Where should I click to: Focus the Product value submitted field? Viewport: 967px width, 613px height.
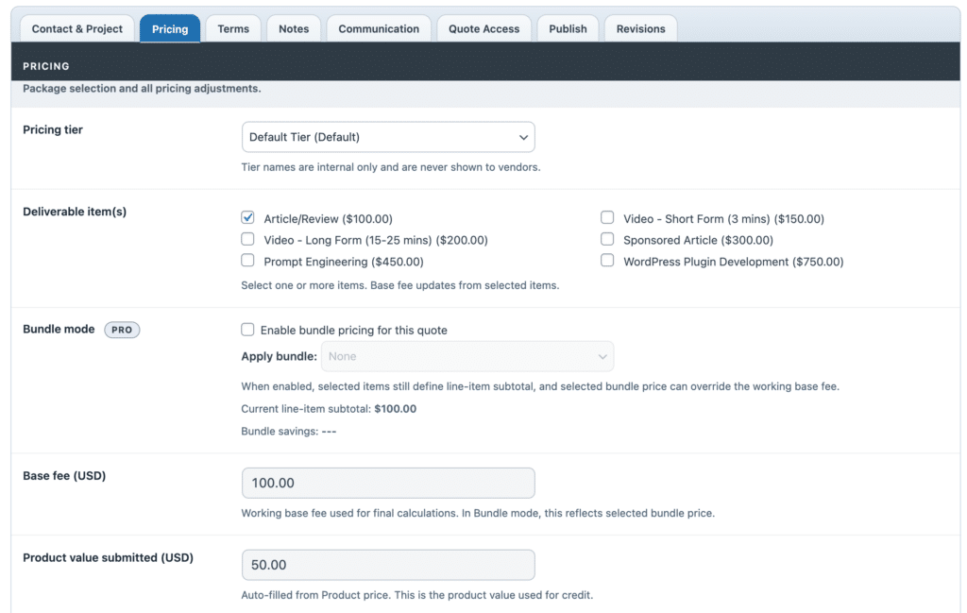coord(388,565)
